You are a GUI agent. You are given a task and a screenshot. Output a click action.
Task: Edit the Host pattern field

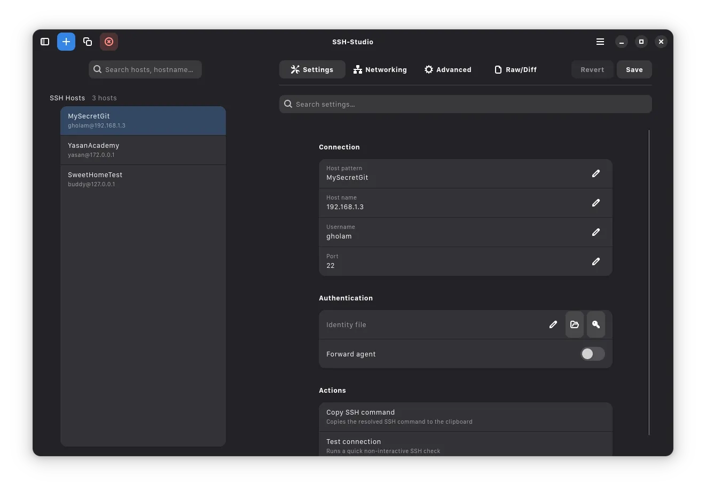click(x=595, y=173)
